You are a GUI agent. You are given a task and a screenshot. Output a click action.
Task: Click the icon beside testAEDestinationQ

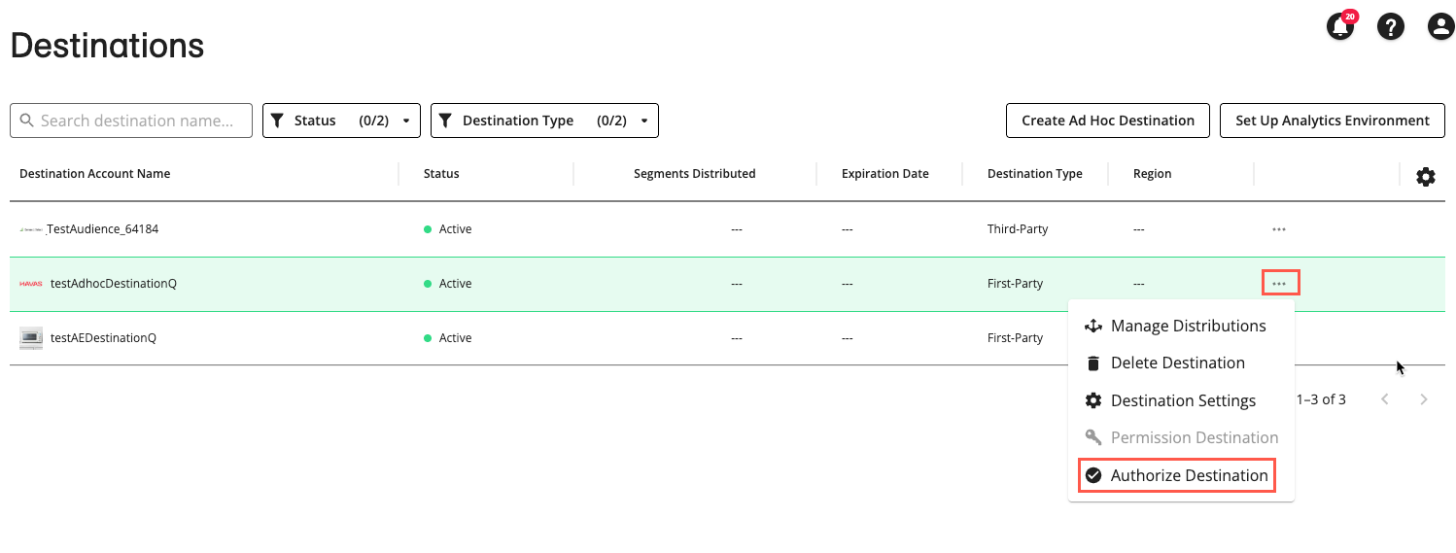[x=31, y=338]
